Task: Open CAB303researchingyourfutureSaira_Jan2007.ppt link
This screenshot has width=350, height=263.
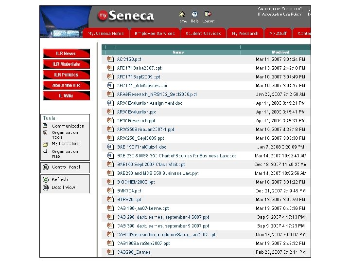Action: tap(166, 234)
